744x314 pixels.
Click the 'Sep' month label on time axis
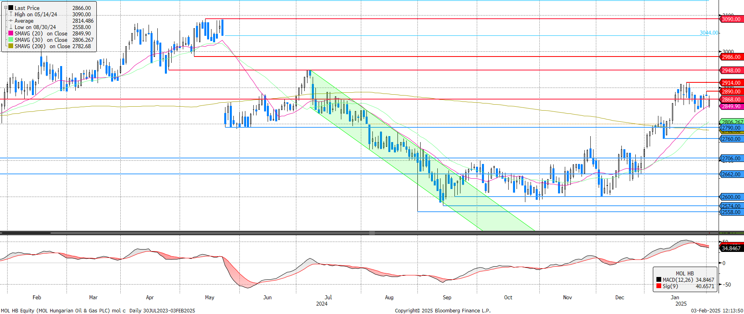(x=447, y=297)
